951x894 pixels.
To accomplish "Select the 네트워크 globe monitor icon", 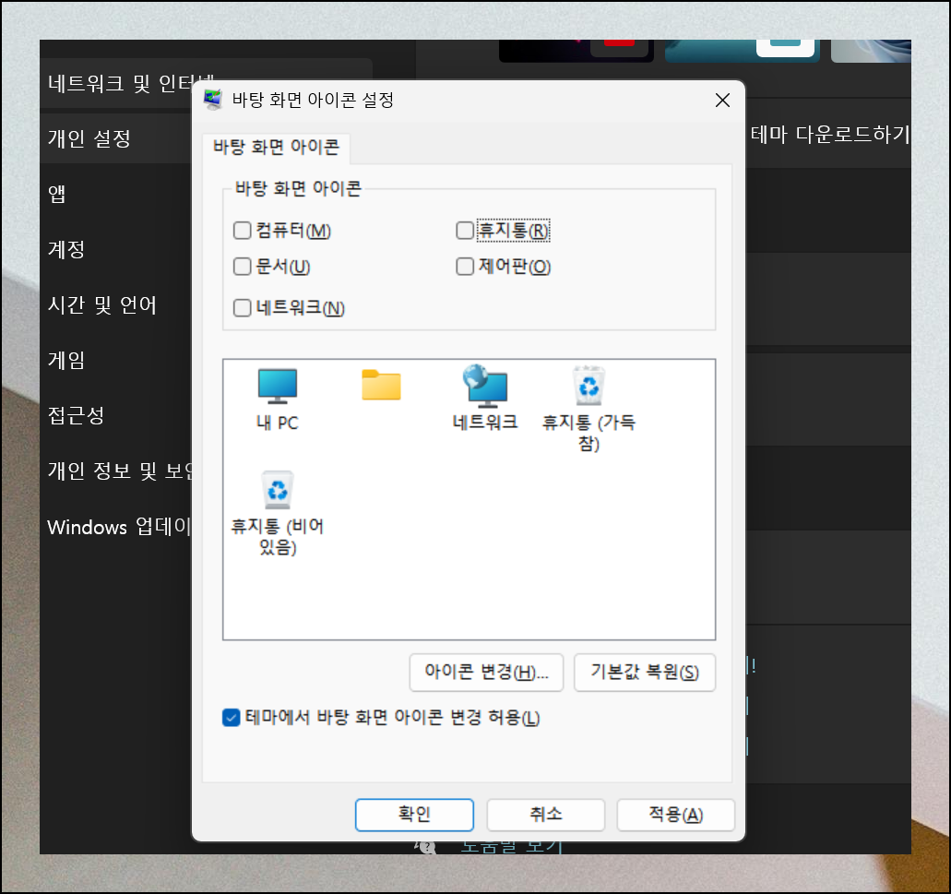I will (484, 387).
